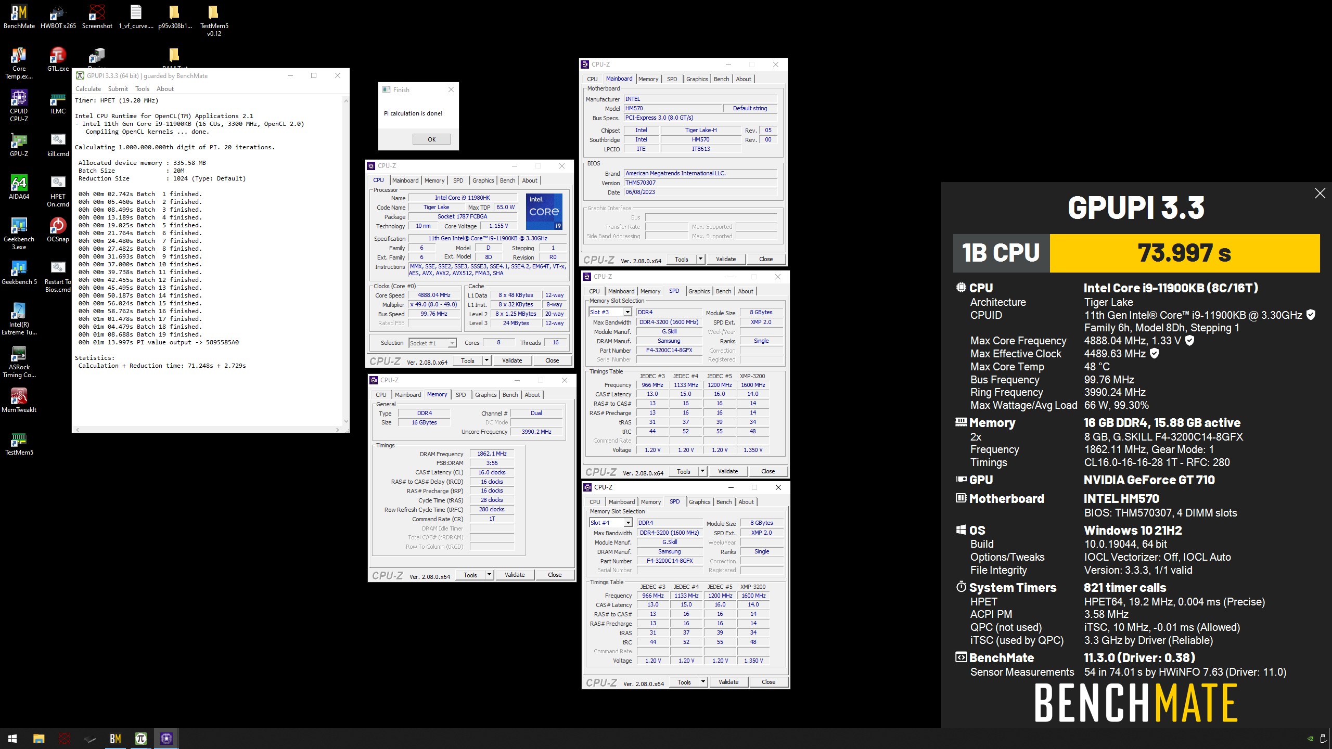Click the 73.997 s result value

1184,253
